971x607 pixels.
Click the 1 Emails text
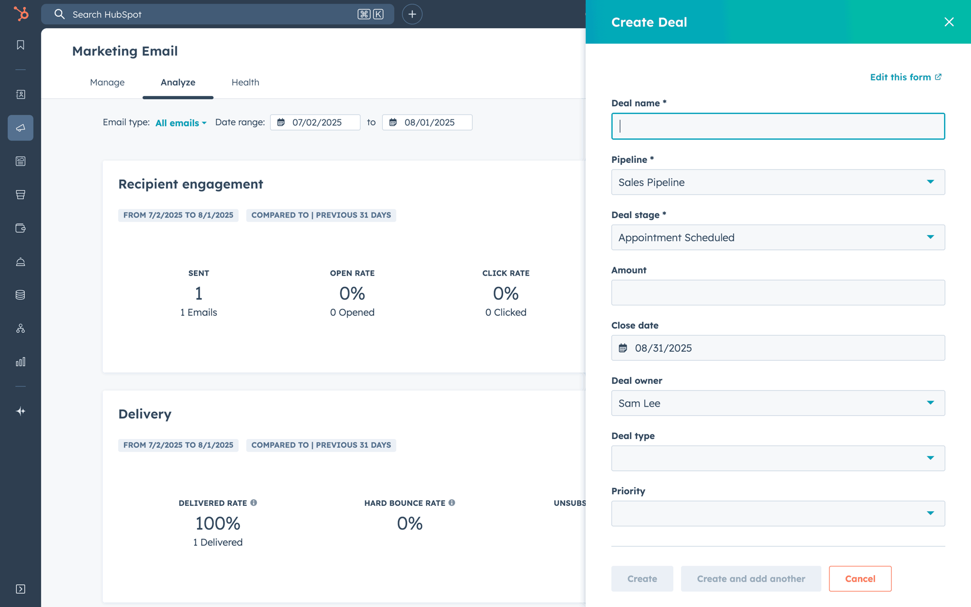pyautogui.click(x=199, y=313)
